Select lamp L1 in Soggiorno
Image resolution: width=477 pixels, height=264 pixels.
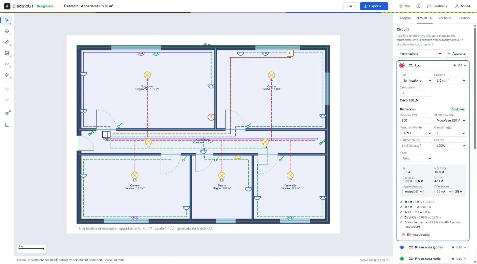[147, 75]
